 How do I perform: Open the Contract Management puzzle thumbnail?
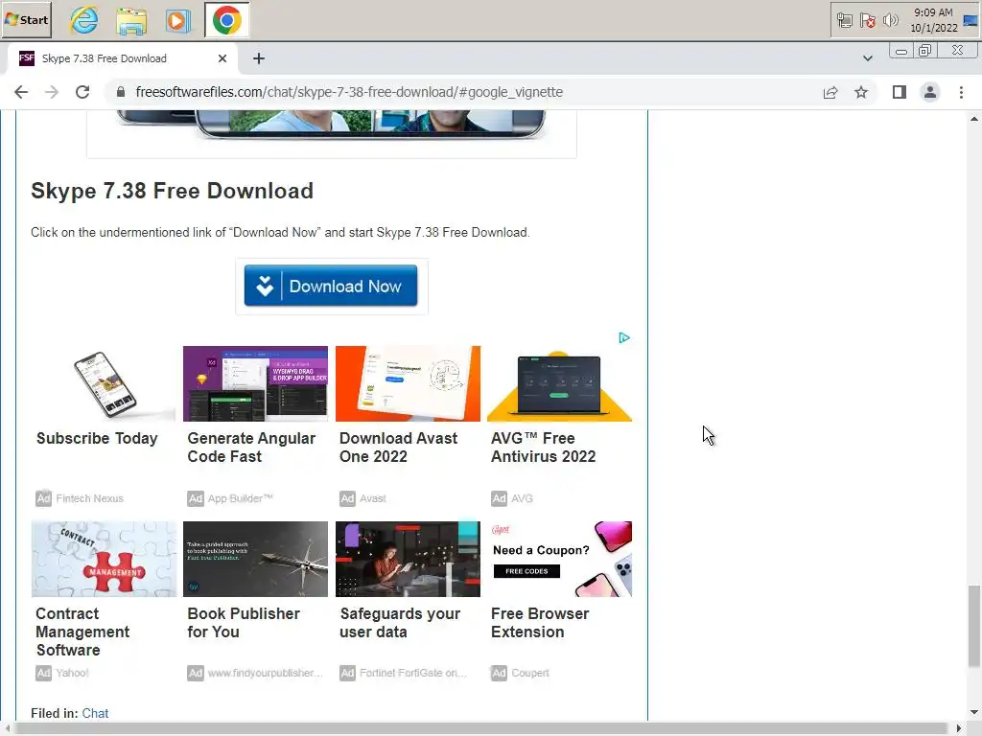click(x=104, y=559)
